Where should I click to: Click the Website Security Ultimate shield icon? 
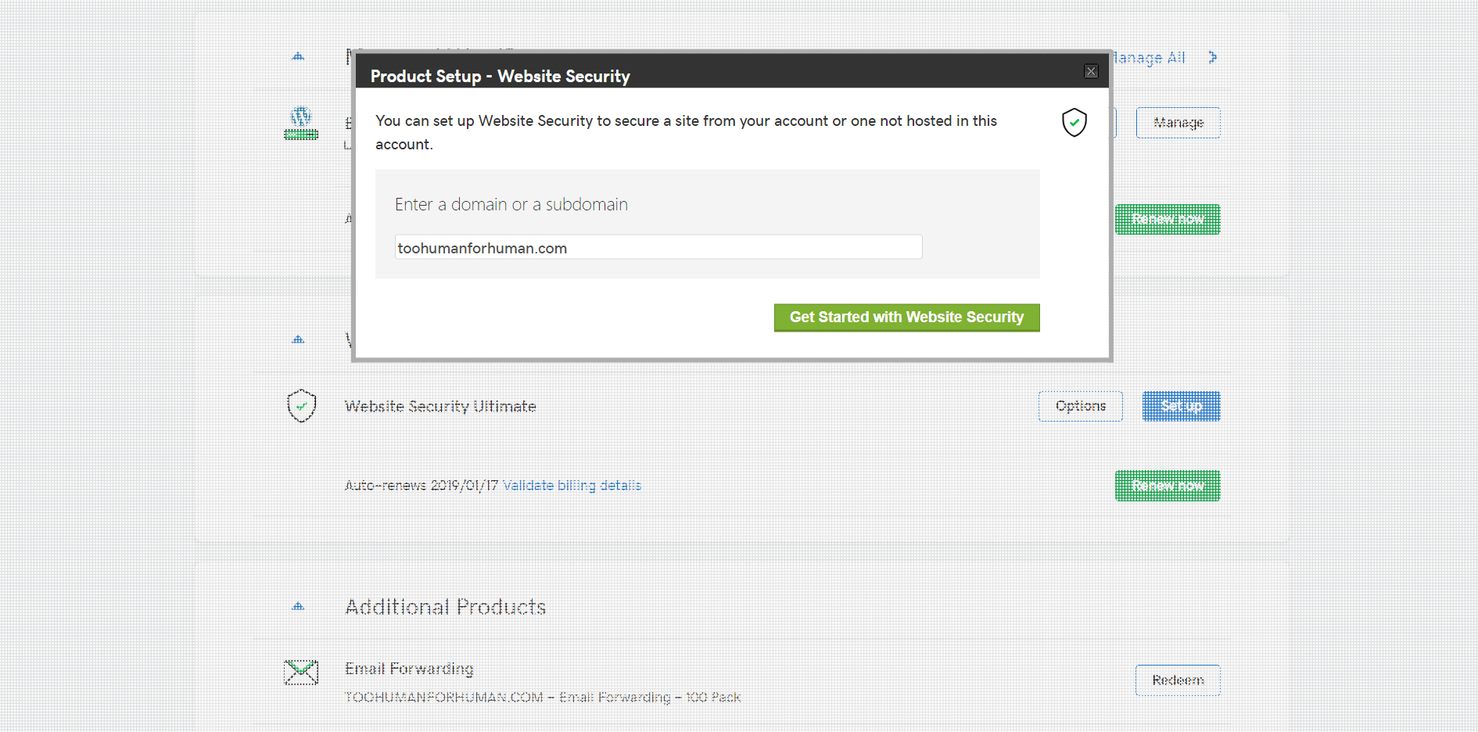(x=301, y=406)
